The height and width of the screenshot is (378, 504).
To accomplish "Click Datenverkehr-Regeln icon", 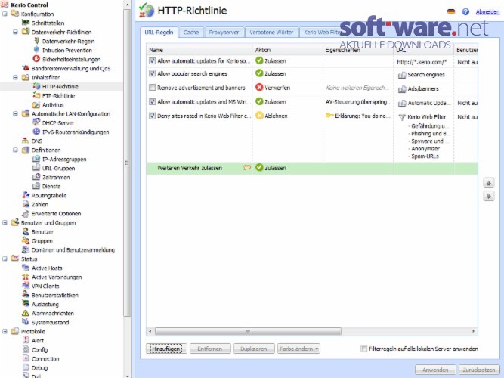I will coord(36,41).
